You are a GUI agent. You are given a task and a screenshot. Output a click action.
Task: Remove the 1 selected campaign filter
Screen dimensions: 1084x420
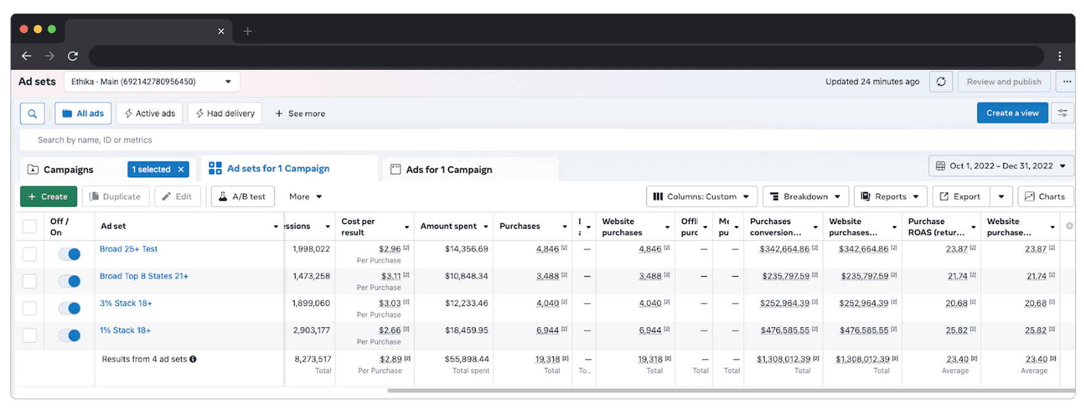tap(181, 169)
